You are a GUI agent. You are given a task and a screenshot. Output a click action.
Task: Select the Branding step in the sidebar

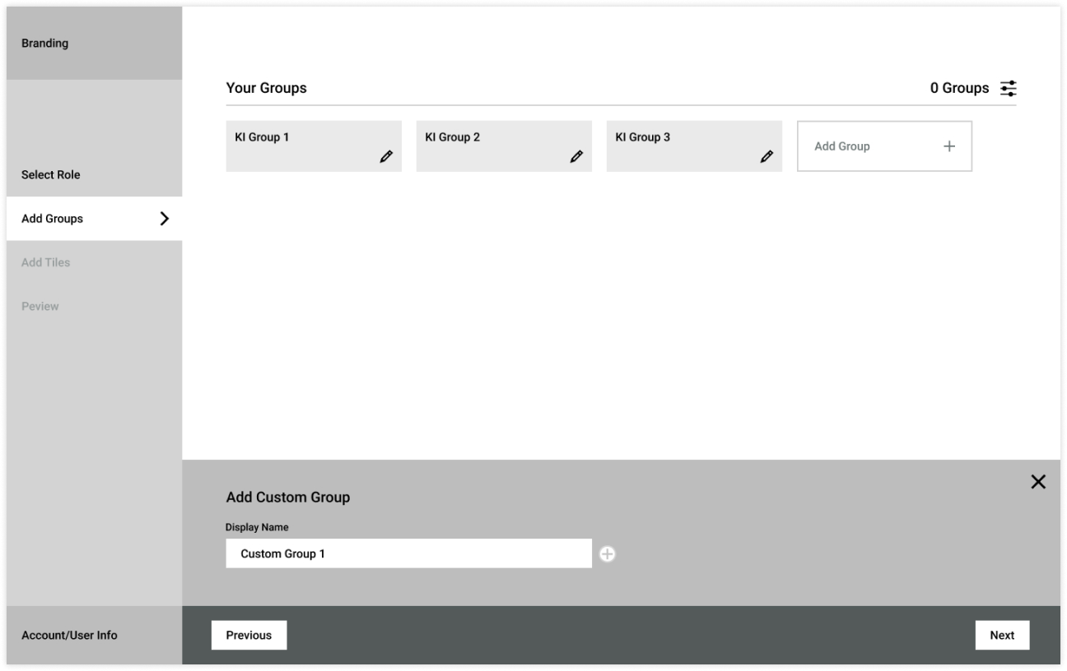click(46, 43)
